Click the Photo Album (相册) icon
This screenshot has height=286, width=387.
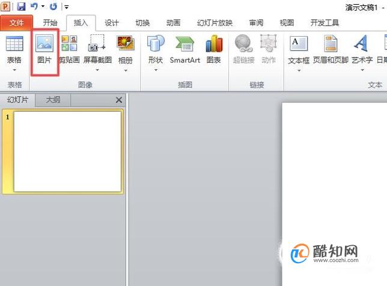coord(126,44)
